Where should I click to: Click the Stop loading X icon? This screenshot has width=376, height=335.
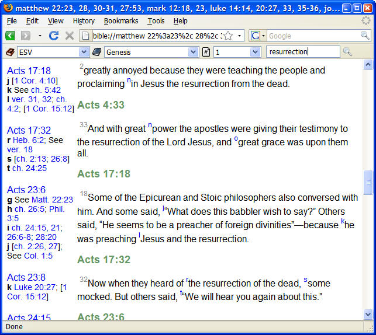click(x=70, y=36)
